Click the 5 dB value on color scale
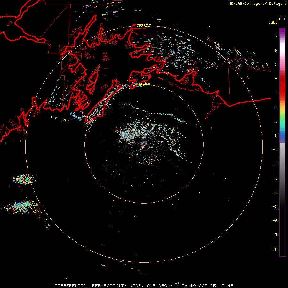This screenshot has width=288, height=288. coord(276,64)
